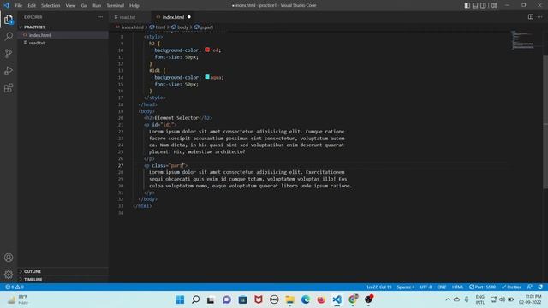Open File Explorer from the taskbar
This screenshot has height=308, width=548.
(289, 299)
